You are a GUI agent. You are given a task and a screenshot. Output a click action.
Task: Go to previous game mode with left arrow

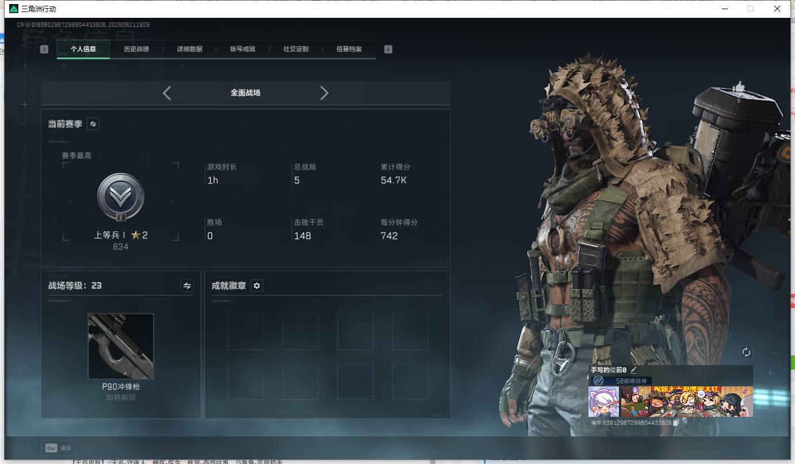click(x=167, y=93)
